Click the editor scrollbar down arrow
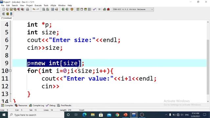Viewport: 210px width, 118px height. pos(208,101)
